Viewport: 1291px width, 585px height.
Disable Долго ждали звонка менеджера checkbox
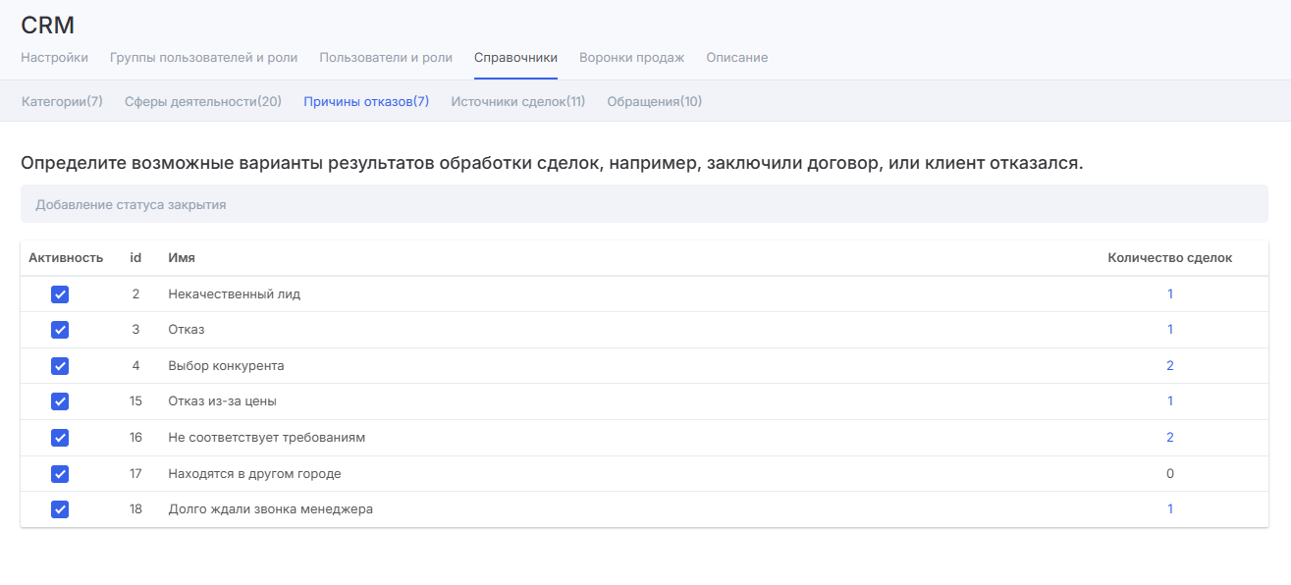60,509
